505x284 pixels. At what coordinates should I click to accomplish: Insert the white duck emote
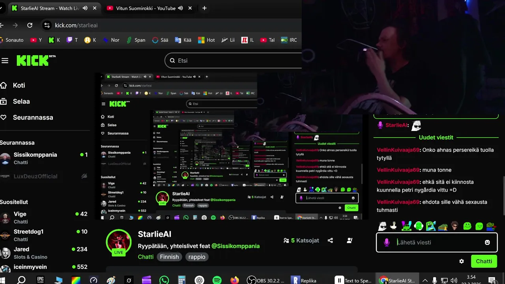(393, 226)
